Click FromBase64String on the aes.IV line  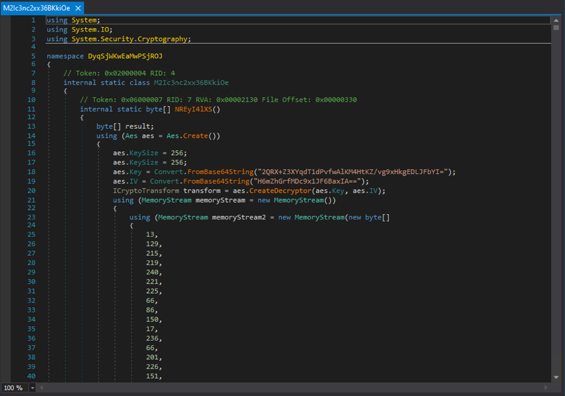[x=216, y=181]
